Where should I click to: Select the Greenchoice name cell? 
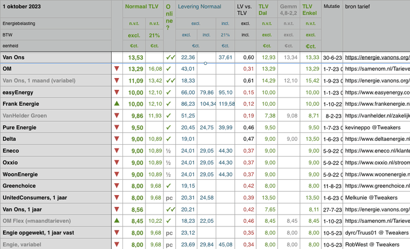point(56,186)
